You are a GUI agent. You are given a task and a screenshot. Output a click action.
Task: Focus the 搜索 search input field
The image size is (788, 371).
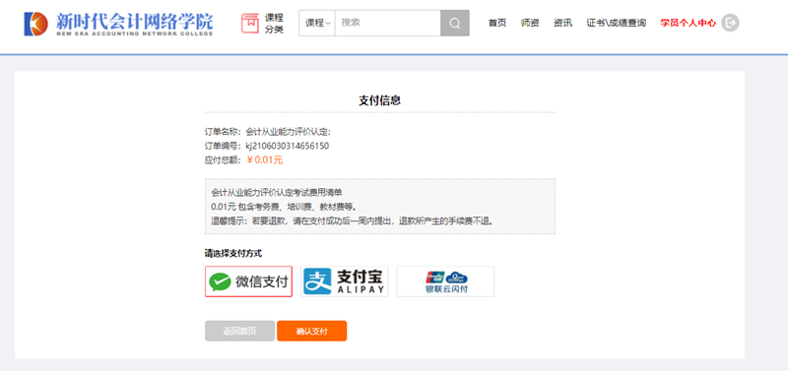pyautogui.click(x=387, y=23)
